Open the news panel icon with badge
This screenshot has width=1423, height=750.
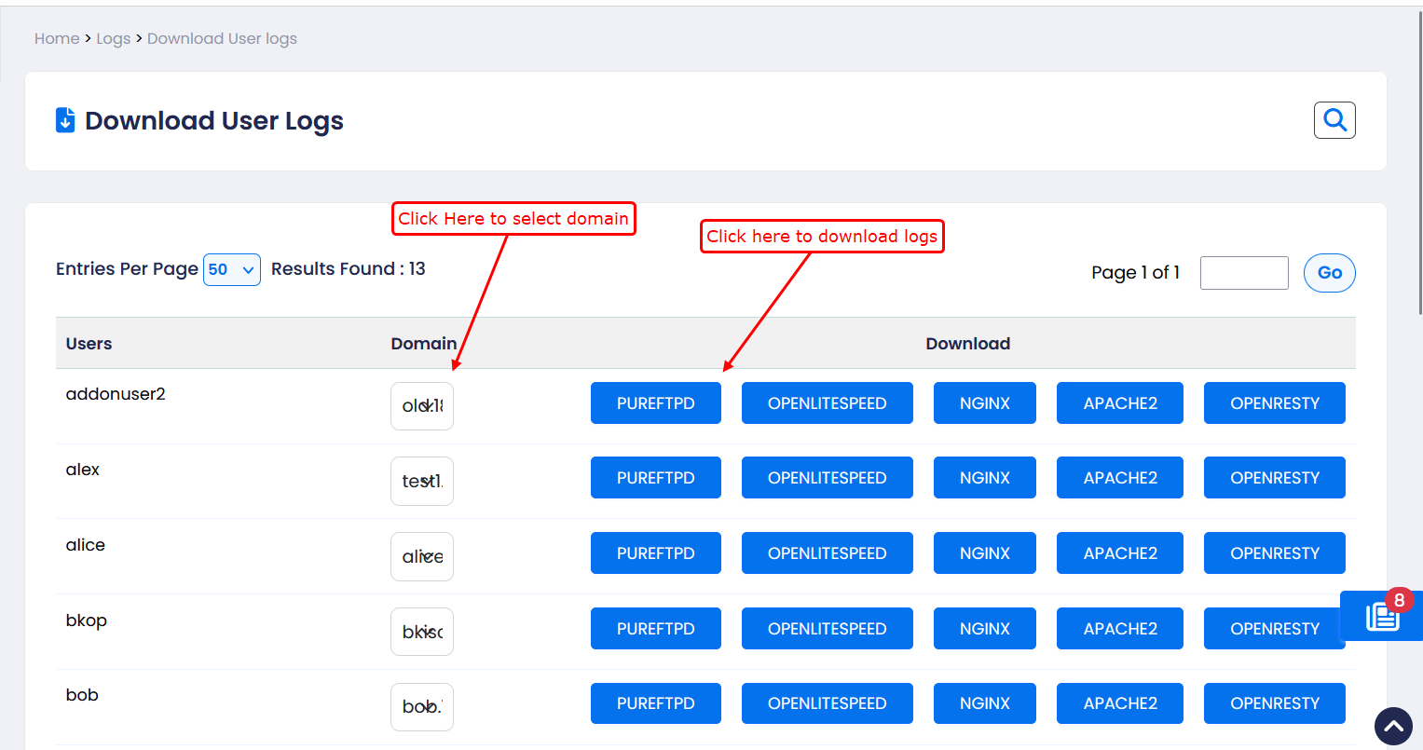(x=1382, y=617)
